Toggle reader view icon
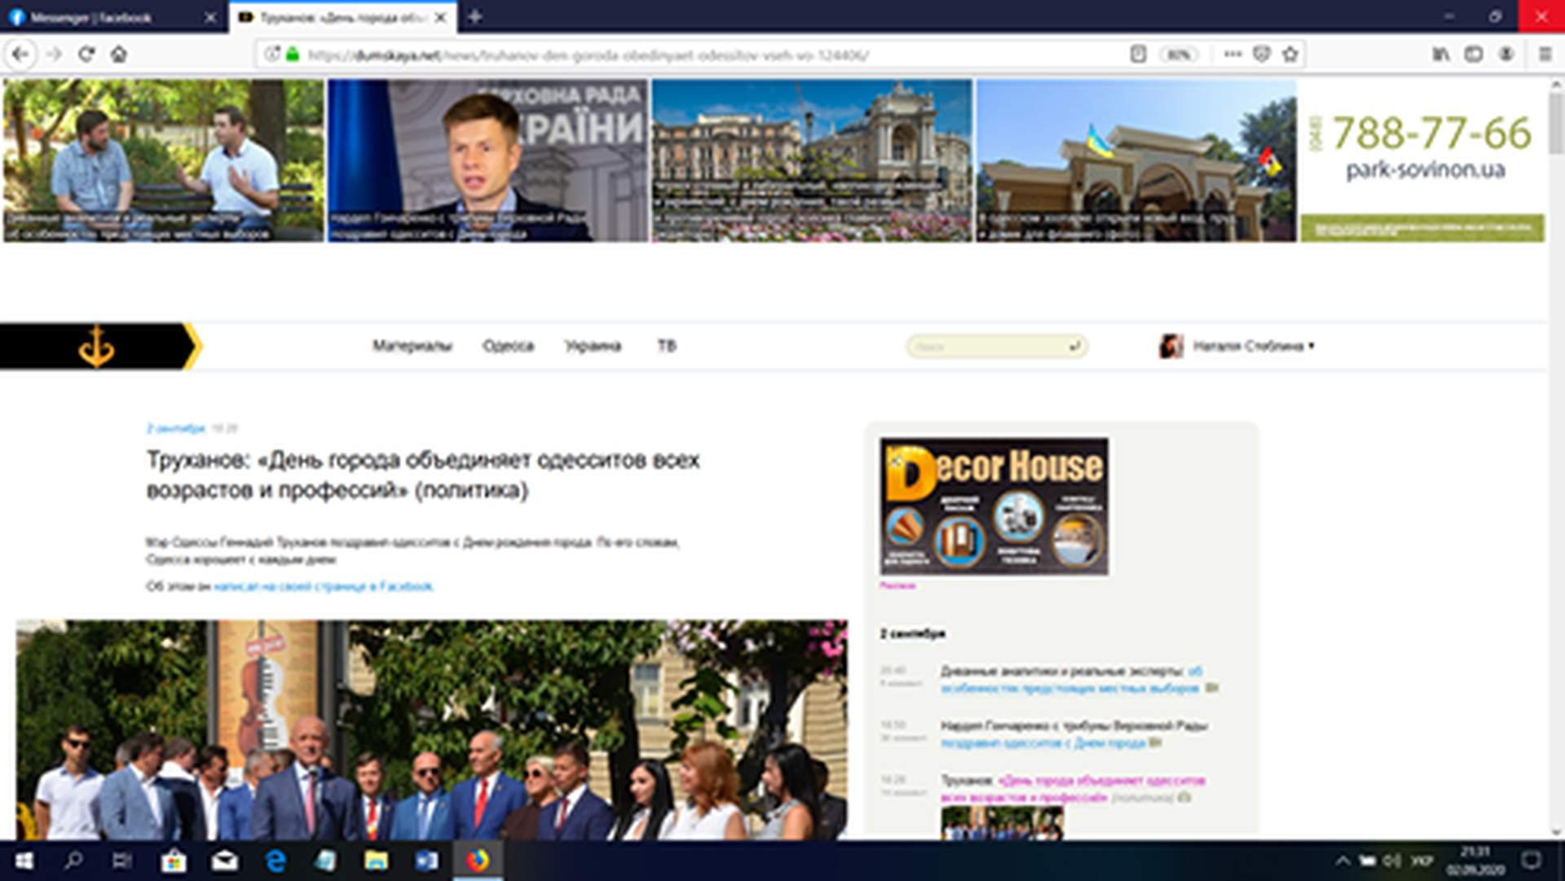The height and width of the screenshot is (881, 1565). [x=1139, y=55]
